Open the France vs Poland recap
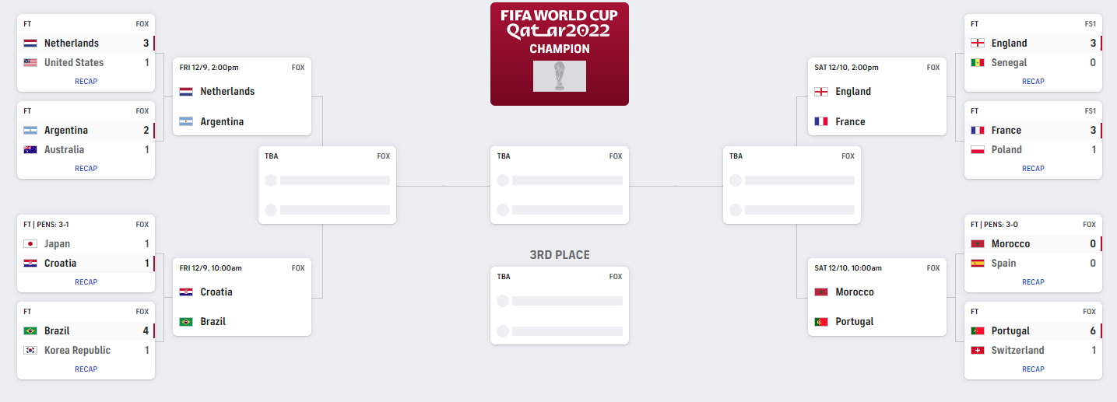Viewport: 1117px width, 402px height. tap(1033, 169)
